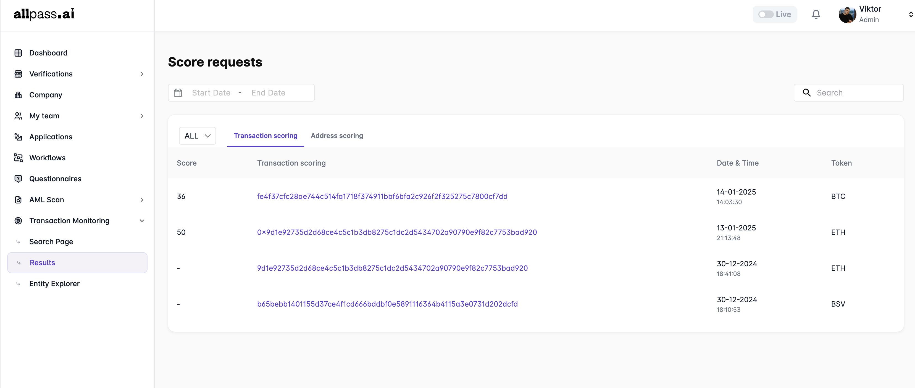This screenshot has height=388, width=915.
Task: Click the Company building icon
Action: click(18, 95)
